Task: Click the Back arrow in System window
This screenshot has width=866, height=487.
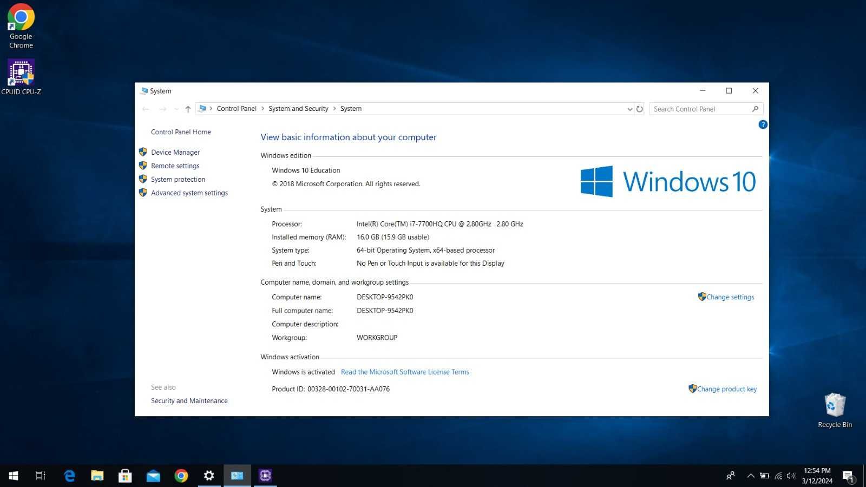Action: [146, 109]
